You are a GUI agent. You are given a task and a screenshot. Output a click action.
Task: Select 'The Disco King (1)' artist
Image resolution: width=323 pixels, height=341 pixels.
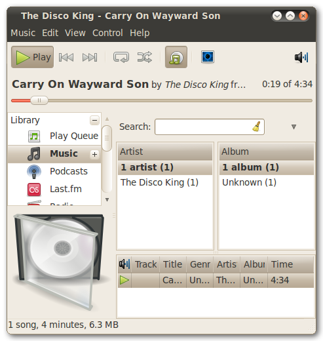pyautogui.click(x=165, y=182)
